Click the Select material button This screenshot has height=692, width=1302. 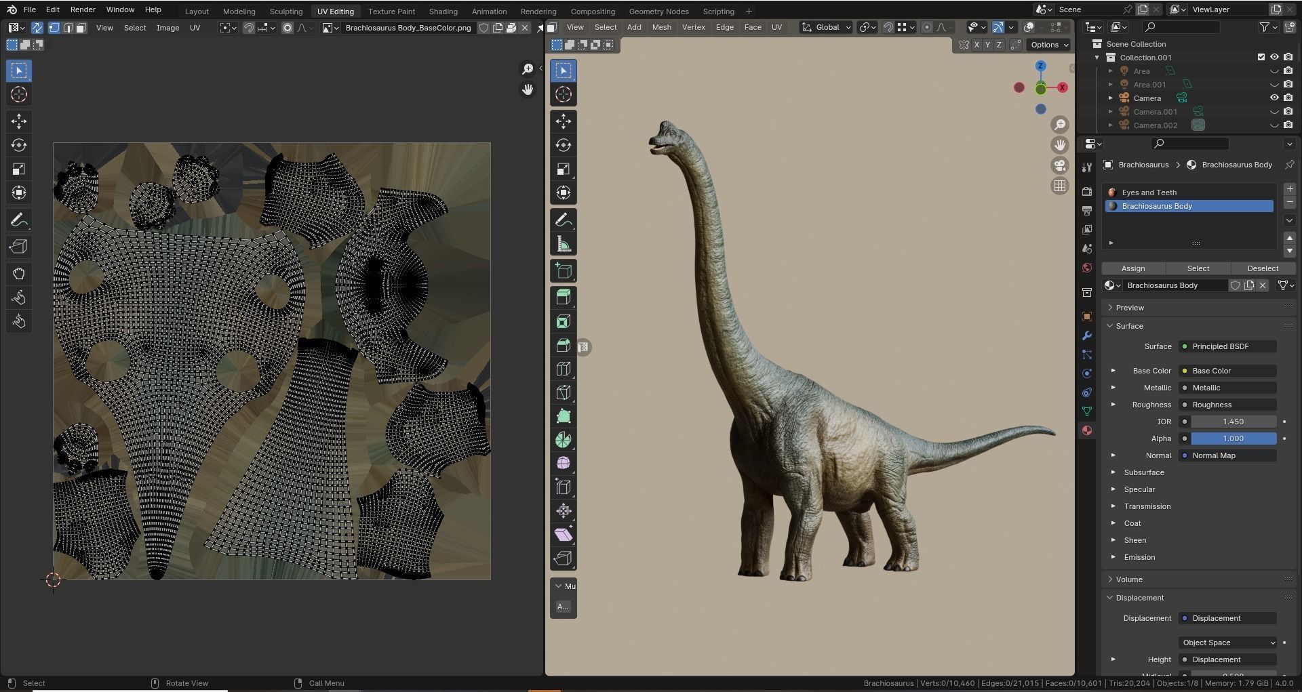click(x=1198, y=268)
